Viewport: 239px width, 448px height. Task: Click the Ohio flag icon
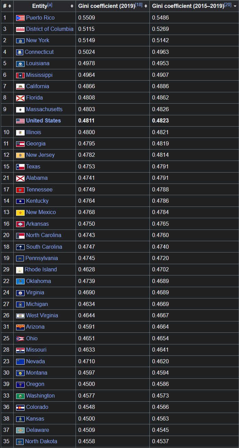[20, 339]
